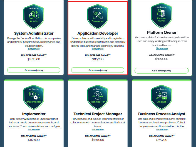
Task: Select the Technical Project Manager title
Action: (x=98, y=114)
